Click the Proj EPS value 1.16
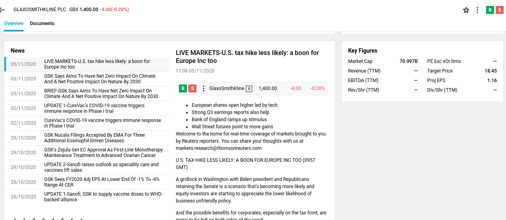This screenshot has width=506, height=220. coord(492,81)
